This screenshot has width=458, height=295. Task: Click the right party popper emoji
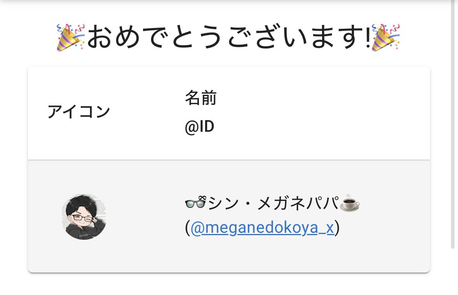[x=386, y=37]
